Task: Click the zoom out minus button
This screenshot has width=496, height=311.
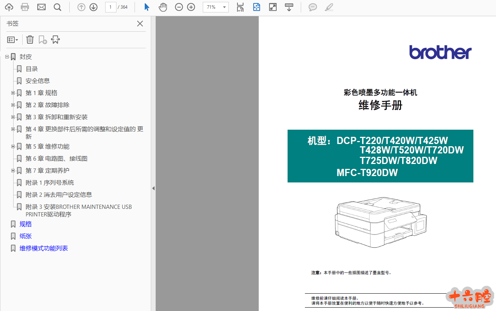Action: (x=179, y=7)
